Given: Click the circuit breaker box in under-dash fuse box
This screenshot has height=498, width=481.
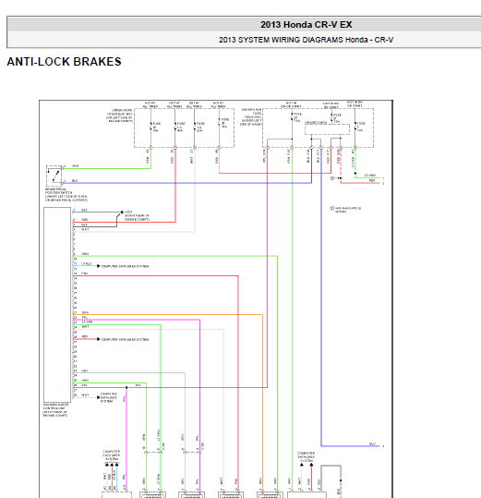Looking at the screenshot, I should pyautogui.click(x=327, y=128).
